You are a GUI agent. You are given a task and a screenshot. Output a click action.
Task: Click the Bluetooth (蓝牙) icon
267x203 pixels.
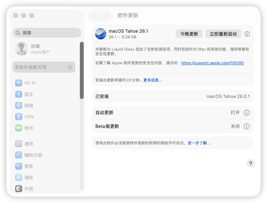coord(19,94)
